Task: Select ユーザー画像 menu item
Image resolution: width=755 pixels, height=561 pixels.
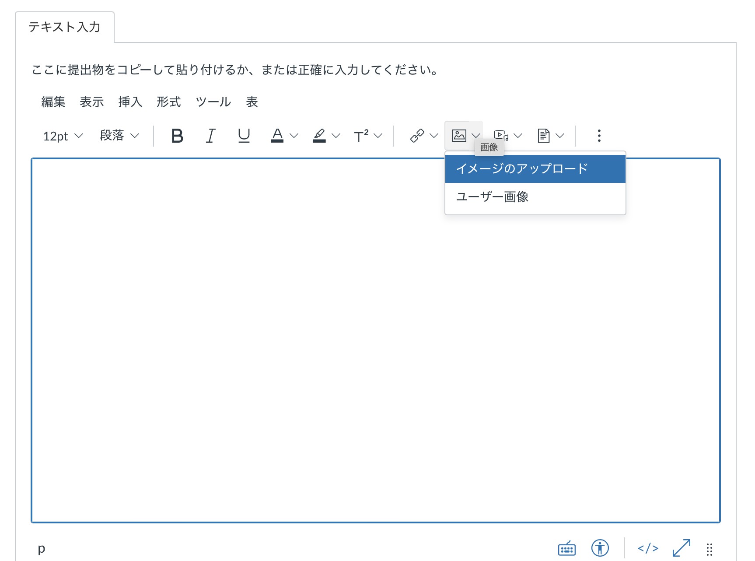Action: pyautogui.click(x=535, y=197)
